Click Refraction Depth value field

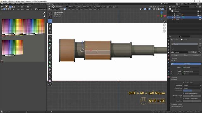pos(192,96)
